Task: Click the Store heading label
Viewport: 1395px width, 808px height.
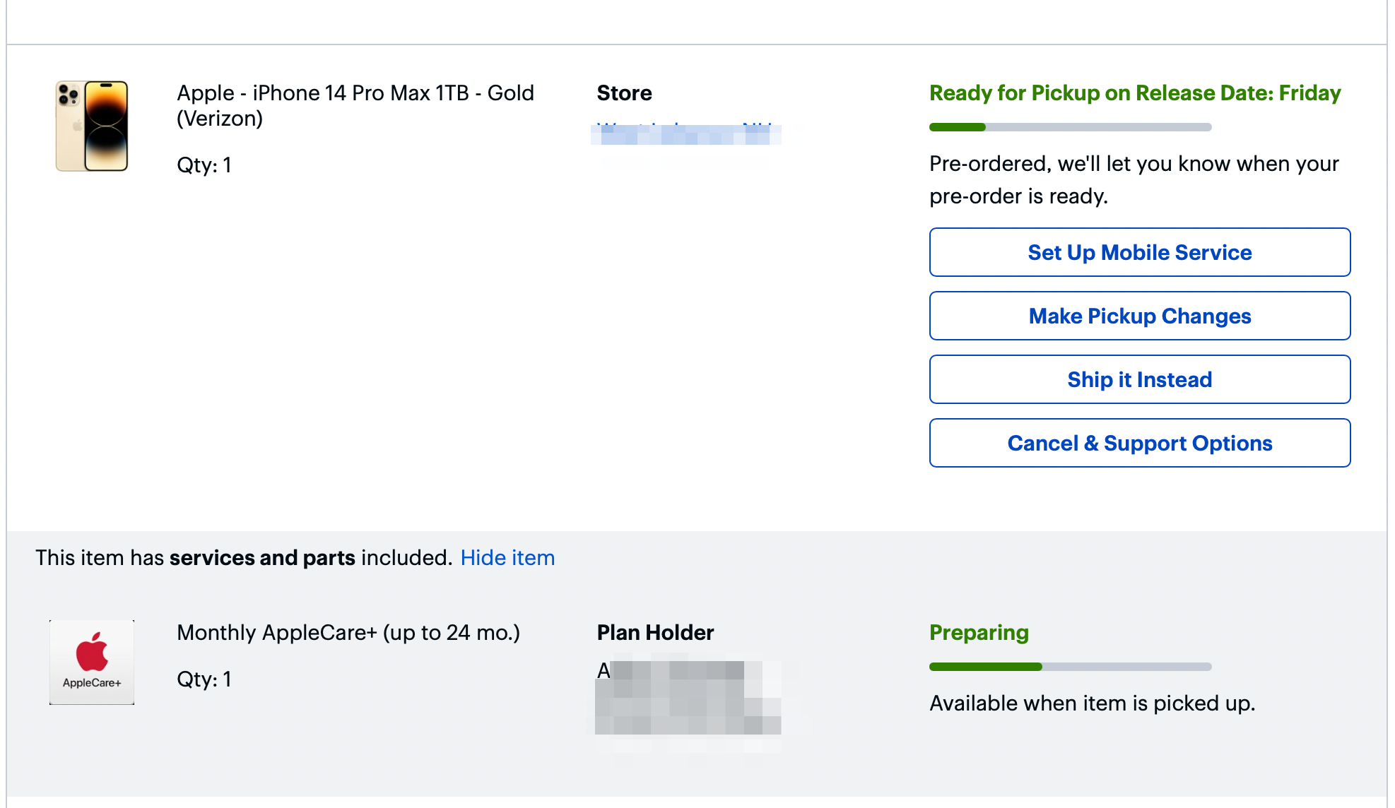Action: click(624, 93)
